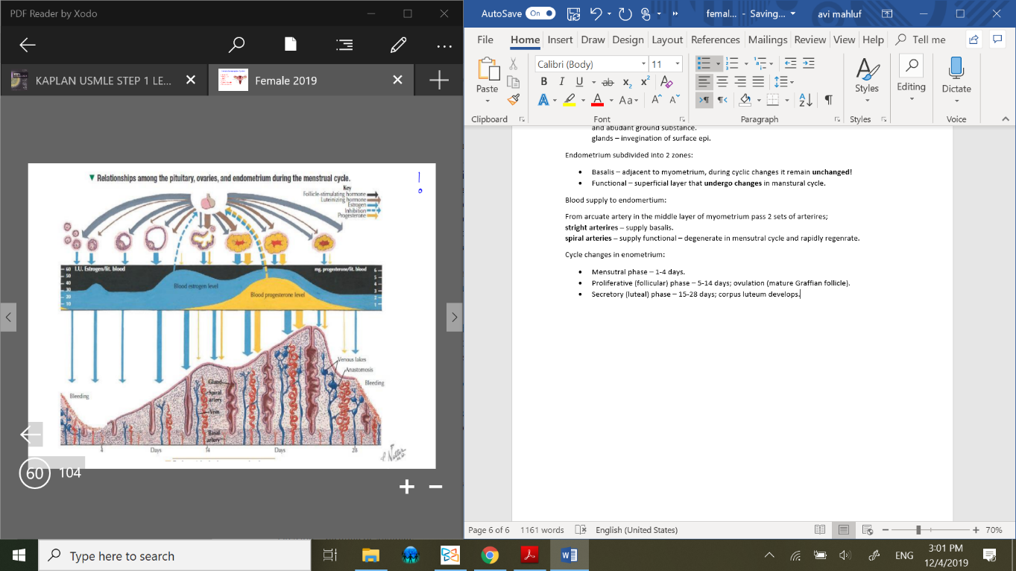
Task: Open the outline list icon in Xodo
Action: pos(344,45)
